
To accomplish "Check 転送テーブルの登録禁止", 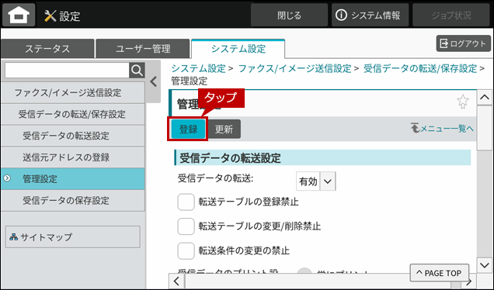I will coord(186,202).
